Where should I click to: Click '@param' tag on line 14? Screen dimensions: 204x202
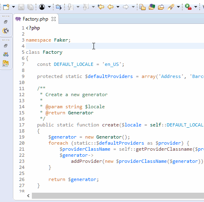tap(54, 107)
